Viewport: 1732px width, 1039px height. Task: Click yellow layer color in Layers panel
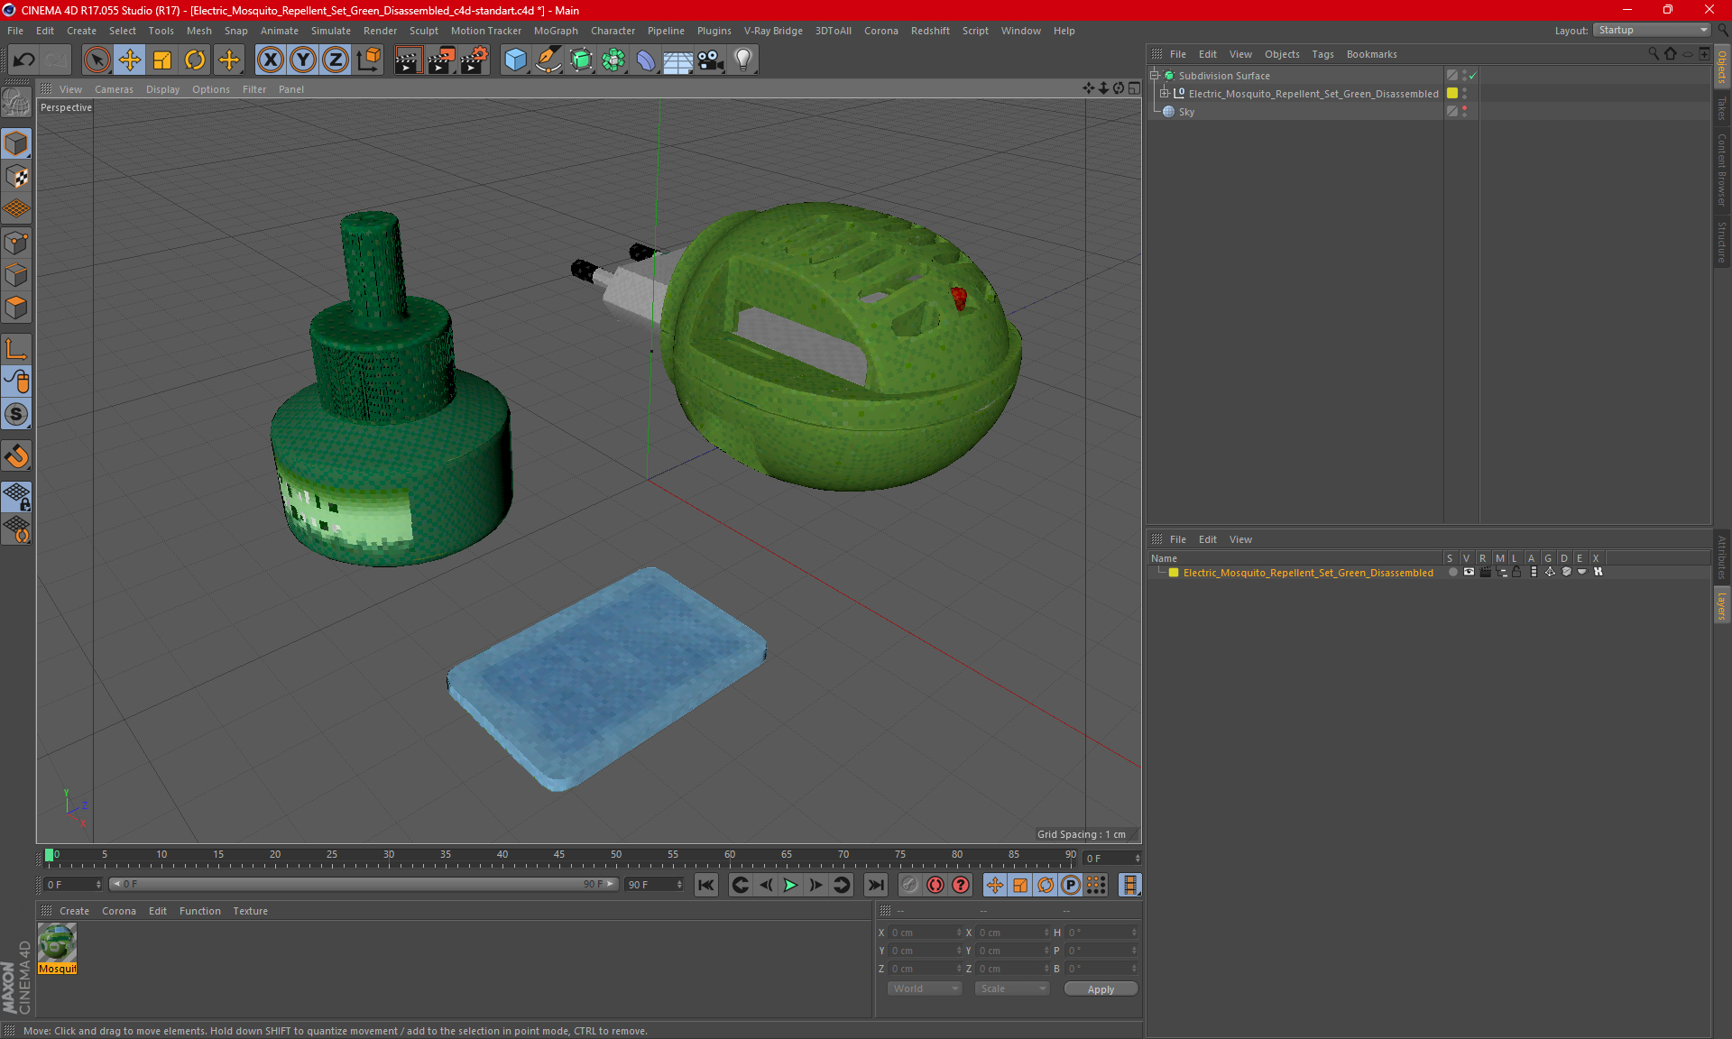1174,573
